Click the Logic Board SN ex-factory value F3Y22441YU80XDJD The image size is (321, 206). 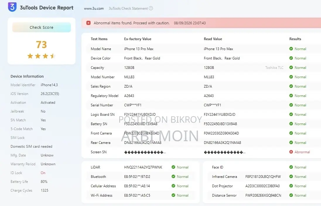pos(140,115)
